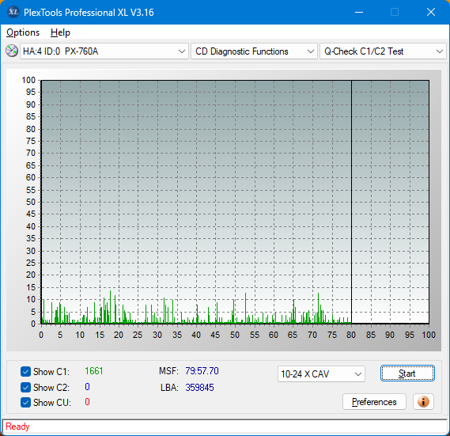Minimize the PlexTools window

coord(359,12)
